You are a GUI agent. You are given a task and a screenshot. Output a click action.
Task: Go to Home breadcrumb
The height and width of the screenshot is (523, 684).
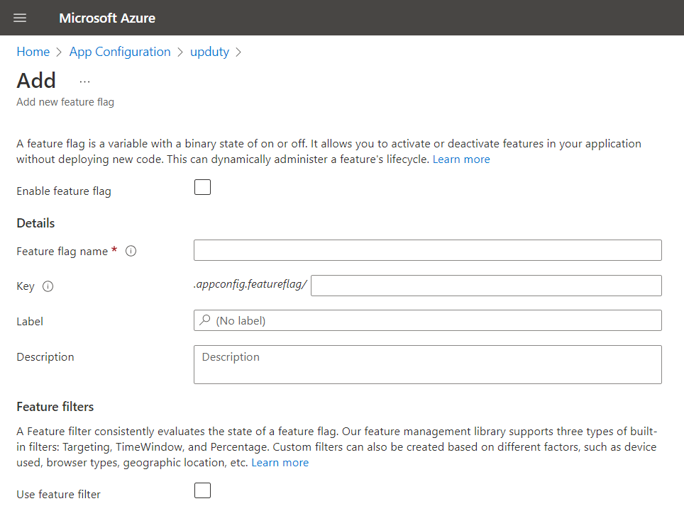click(33, 52)
